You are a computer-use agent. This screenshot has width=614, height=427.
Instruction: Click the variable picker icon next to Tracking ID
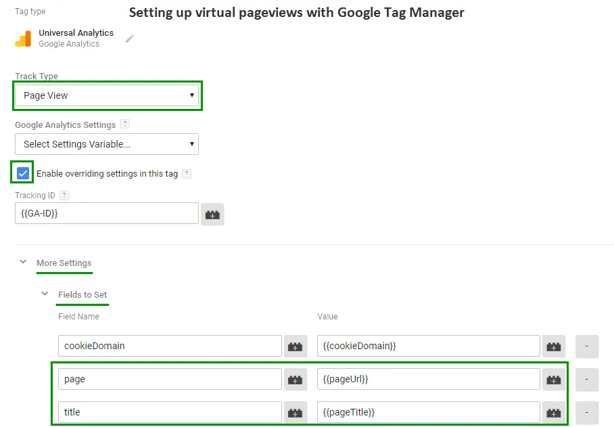click(212, 214)
